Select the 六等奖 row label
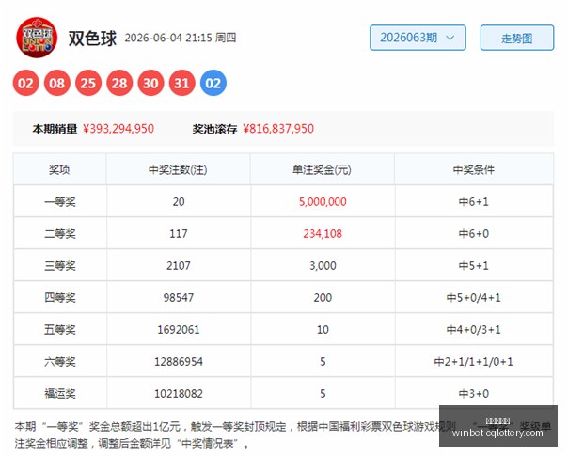The image size is (568, 457). [60, 362]
